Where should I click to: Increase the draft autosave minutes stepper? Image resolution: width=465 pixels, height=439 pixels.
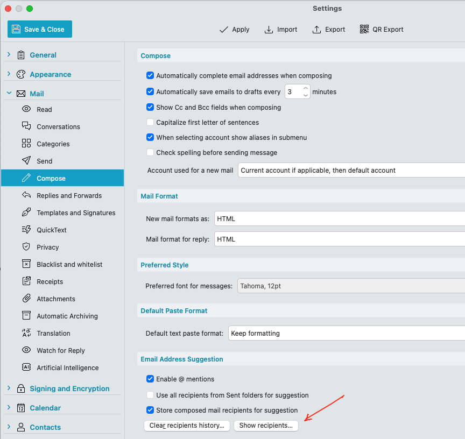306,89
